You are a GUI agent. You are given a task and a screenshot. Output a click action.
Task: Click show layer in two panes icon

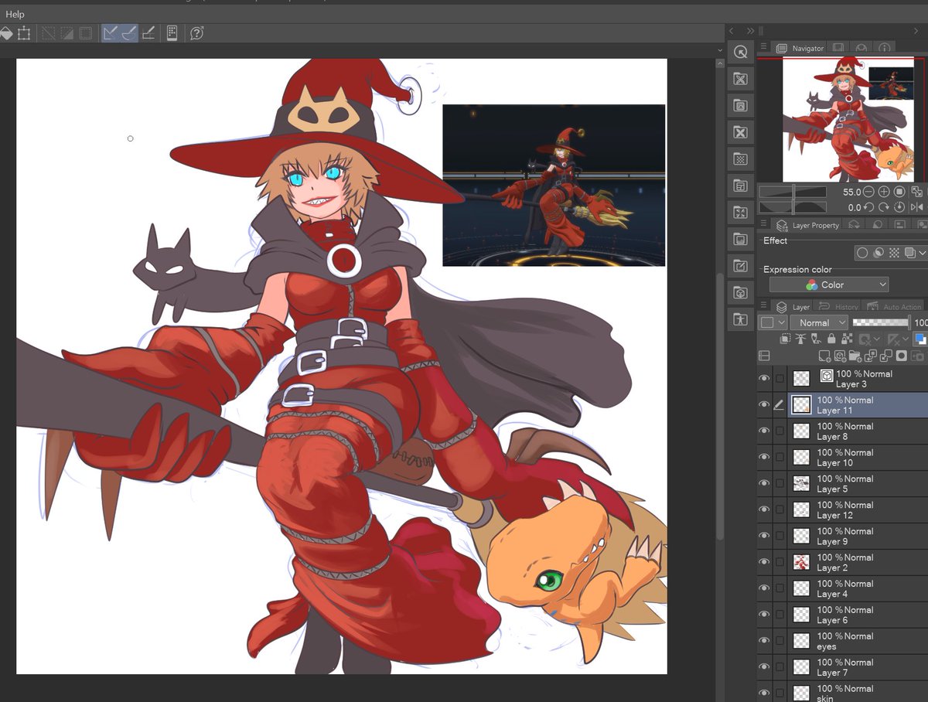tap(764, 356)
